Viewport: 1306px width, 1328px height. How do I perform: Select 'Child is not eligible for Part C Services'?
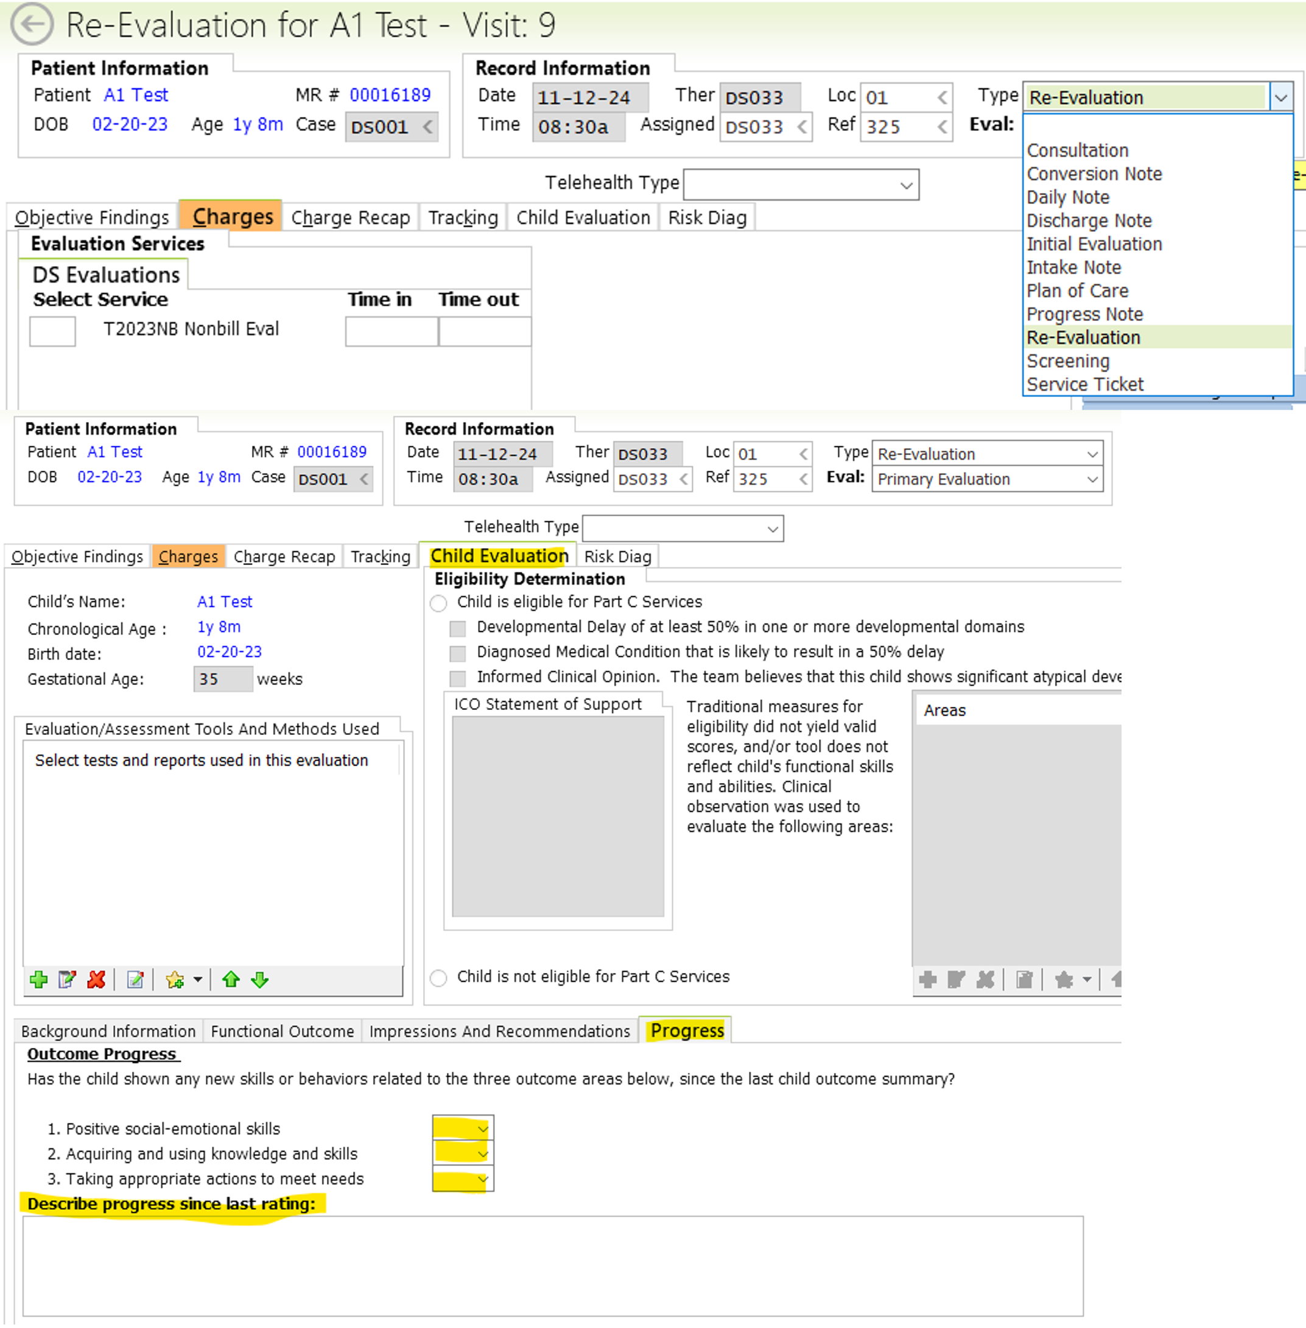[439, 977]
